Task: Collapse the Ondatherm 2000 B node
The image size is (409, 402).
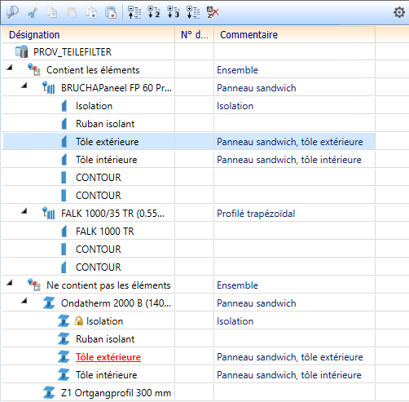Action: (24, 300)
